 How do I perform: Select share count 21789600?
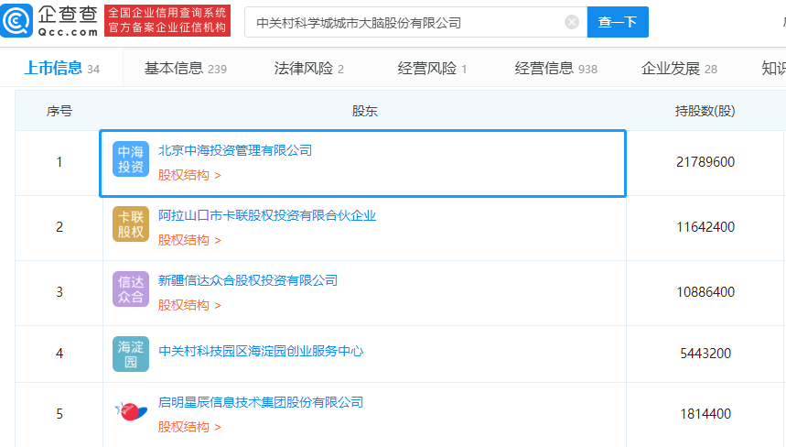705,162
